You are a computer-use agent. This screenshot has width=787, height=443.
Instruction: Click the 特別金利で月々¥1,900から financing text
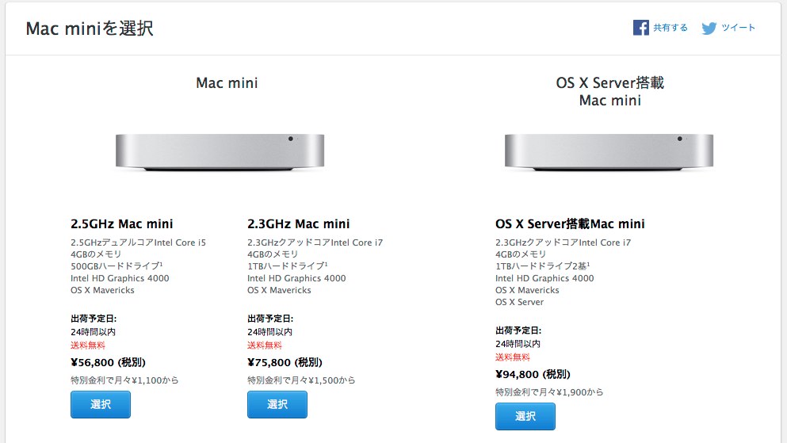[x=549, y=391]
